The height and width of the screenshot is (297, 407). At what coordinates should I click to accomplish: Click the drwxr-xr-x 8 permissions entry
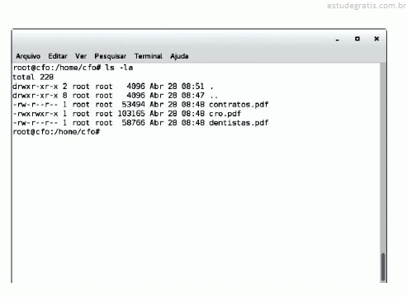[x=40, y=96]
